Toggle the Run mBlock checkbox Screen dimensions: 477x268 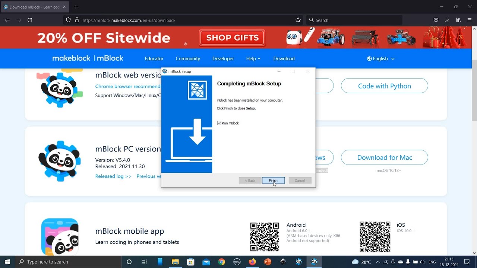click(219, 123)
